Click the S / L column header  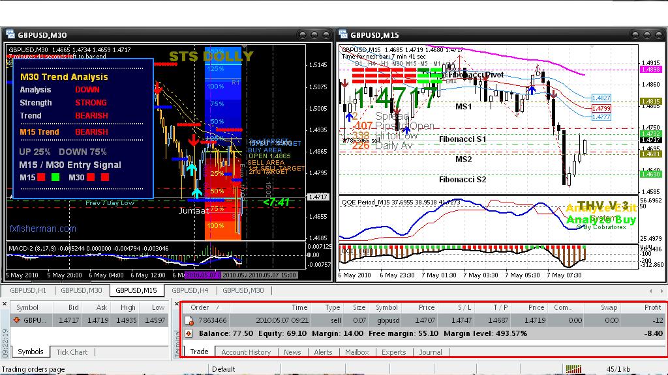coord(457,307)
